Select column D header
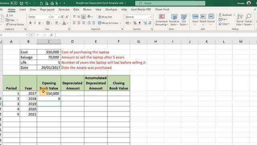The width and height of the screenshot is (257, 145). click(x=72, y=41)
